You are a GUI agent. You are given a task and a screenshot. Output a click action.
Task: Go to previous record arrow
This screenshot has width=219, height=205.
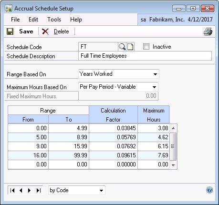21,190
